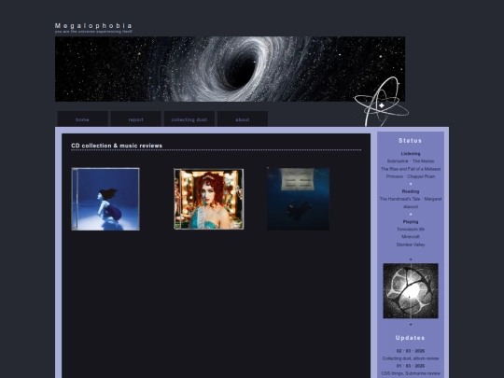
Task: Select the 'Minecraft' entry
Action: click(x=411, y=236)
